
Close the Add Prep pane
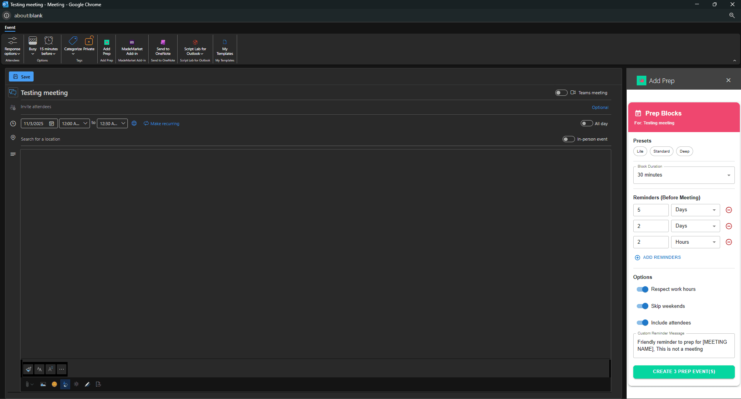[728, 80]
